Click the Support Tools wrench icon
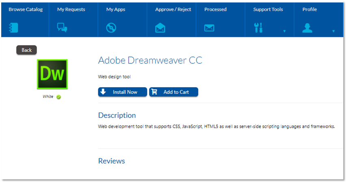347x183 pixels. point(258,28)
